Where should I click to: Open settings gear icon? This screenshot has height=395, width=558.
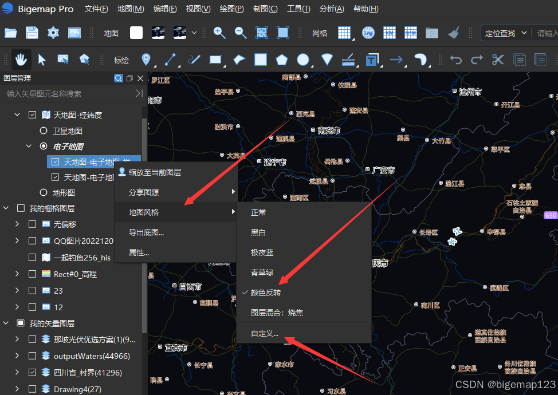point(53,33)
